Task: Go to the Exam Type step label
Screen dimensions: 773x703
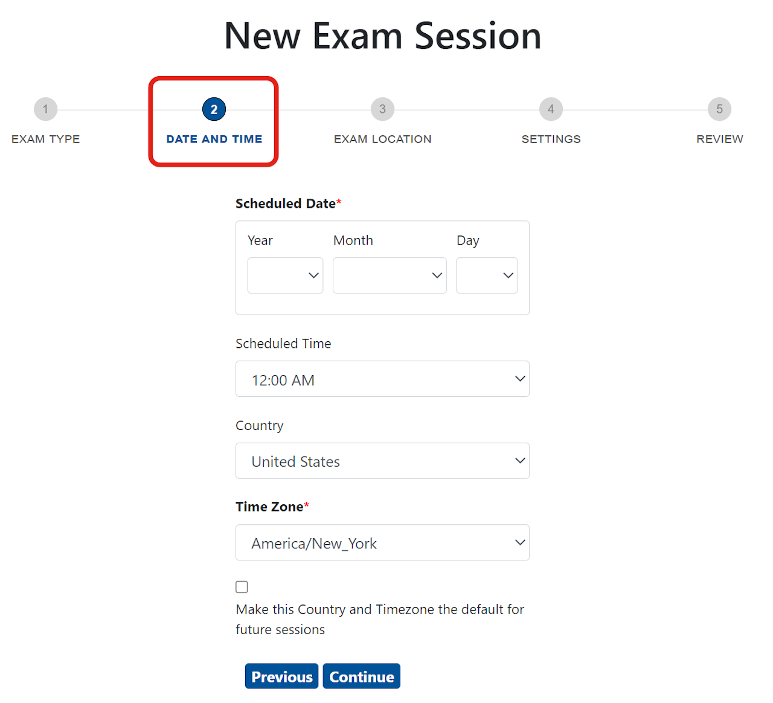Action: [x=45, y=139]
